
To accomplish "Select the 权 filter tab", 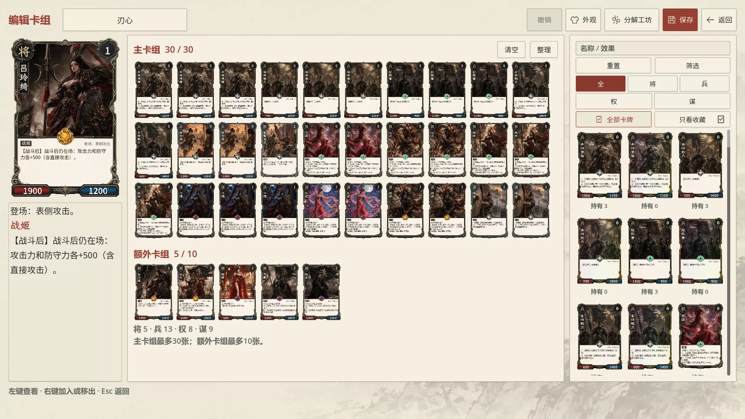I will point(613,101).
